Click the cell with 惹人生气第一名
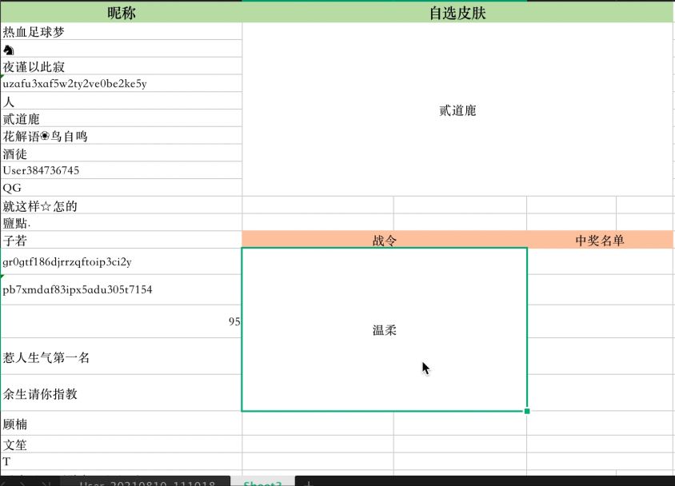This screenshot has width=675, height=486. click(121, 357)
